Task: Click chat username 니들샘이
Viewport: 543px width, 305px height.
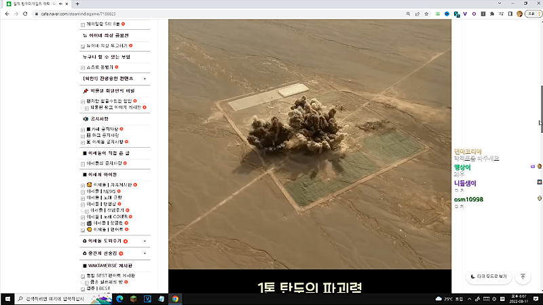Action: click(x=465, y=183)
